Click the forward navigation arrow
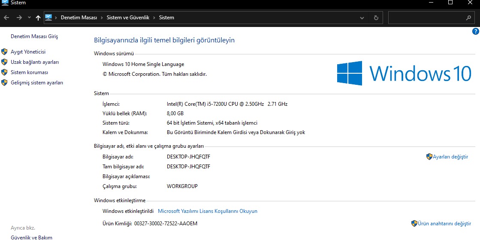The width and height of the screenshot is (480, 248). tap(19, 18)
